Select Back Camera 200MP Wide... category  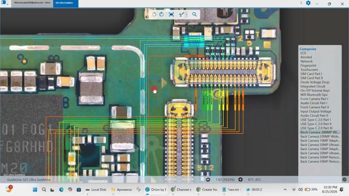tap(320, 136)
